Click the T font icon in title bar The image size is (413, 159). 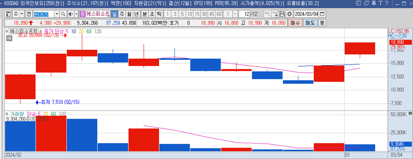tap(380, 3)
